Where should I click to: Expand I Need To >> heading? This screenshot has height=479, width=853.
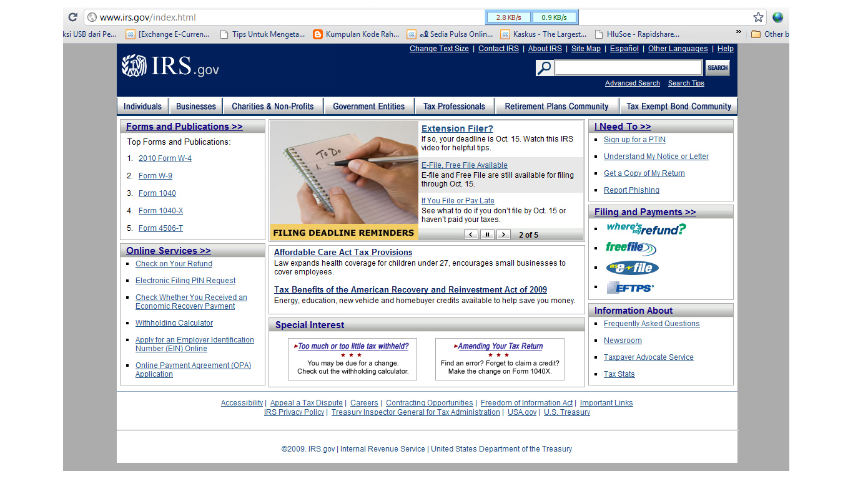click(623, 127)
